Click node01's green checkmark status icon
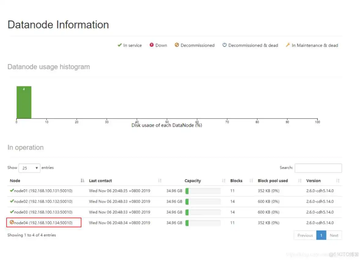362x260 pixels. point(12,190)
